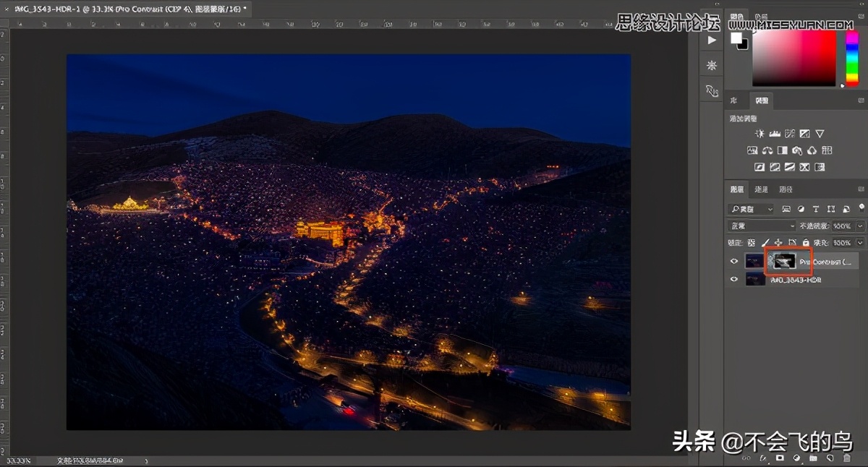Hide the Pro Contrast layer's visibility eye
This screenshot has height=467, width=868.
733,261
